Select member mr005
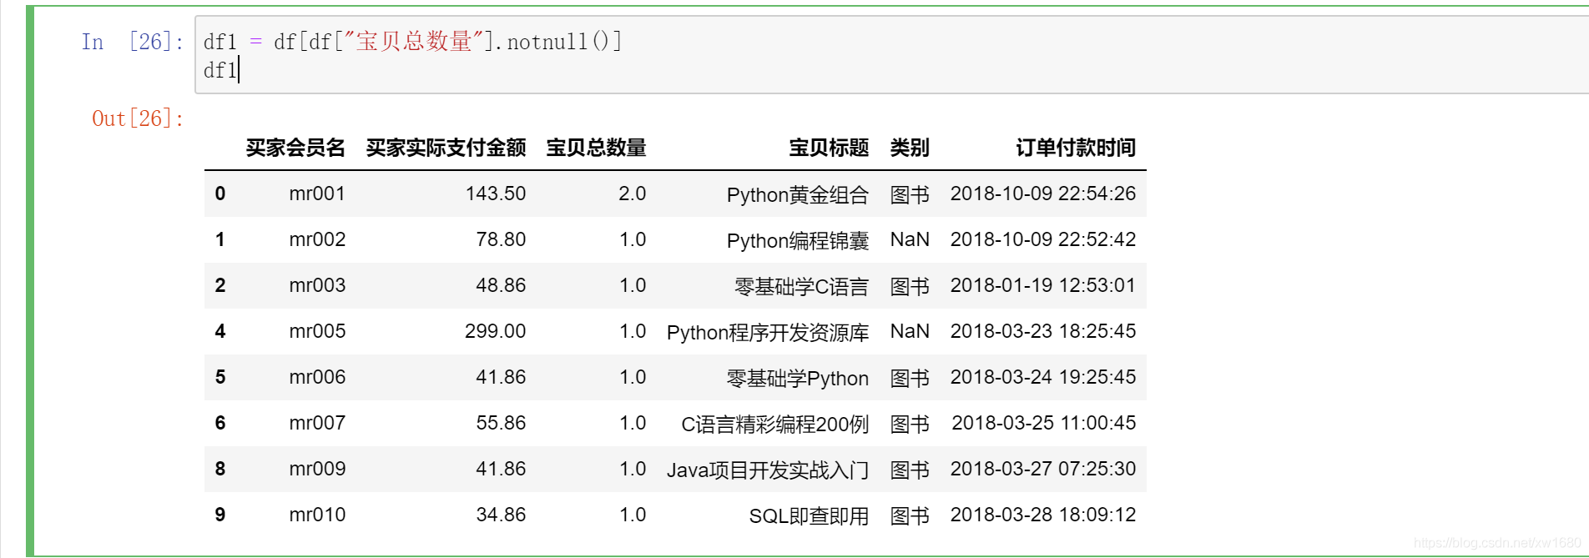 click(317, 331)
